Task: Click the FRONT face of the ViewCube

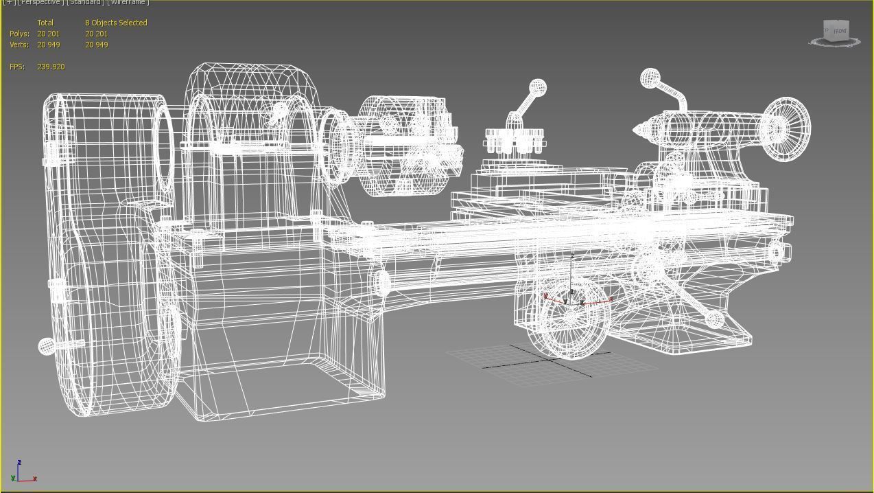Action: pyautogui.click(x=840, y=31)
